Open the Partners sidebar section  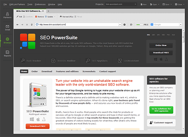[7, 15]
